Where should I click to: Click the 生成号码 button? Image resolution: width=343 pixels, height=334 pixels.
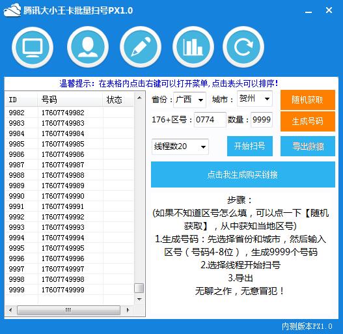tap(308, 121)
